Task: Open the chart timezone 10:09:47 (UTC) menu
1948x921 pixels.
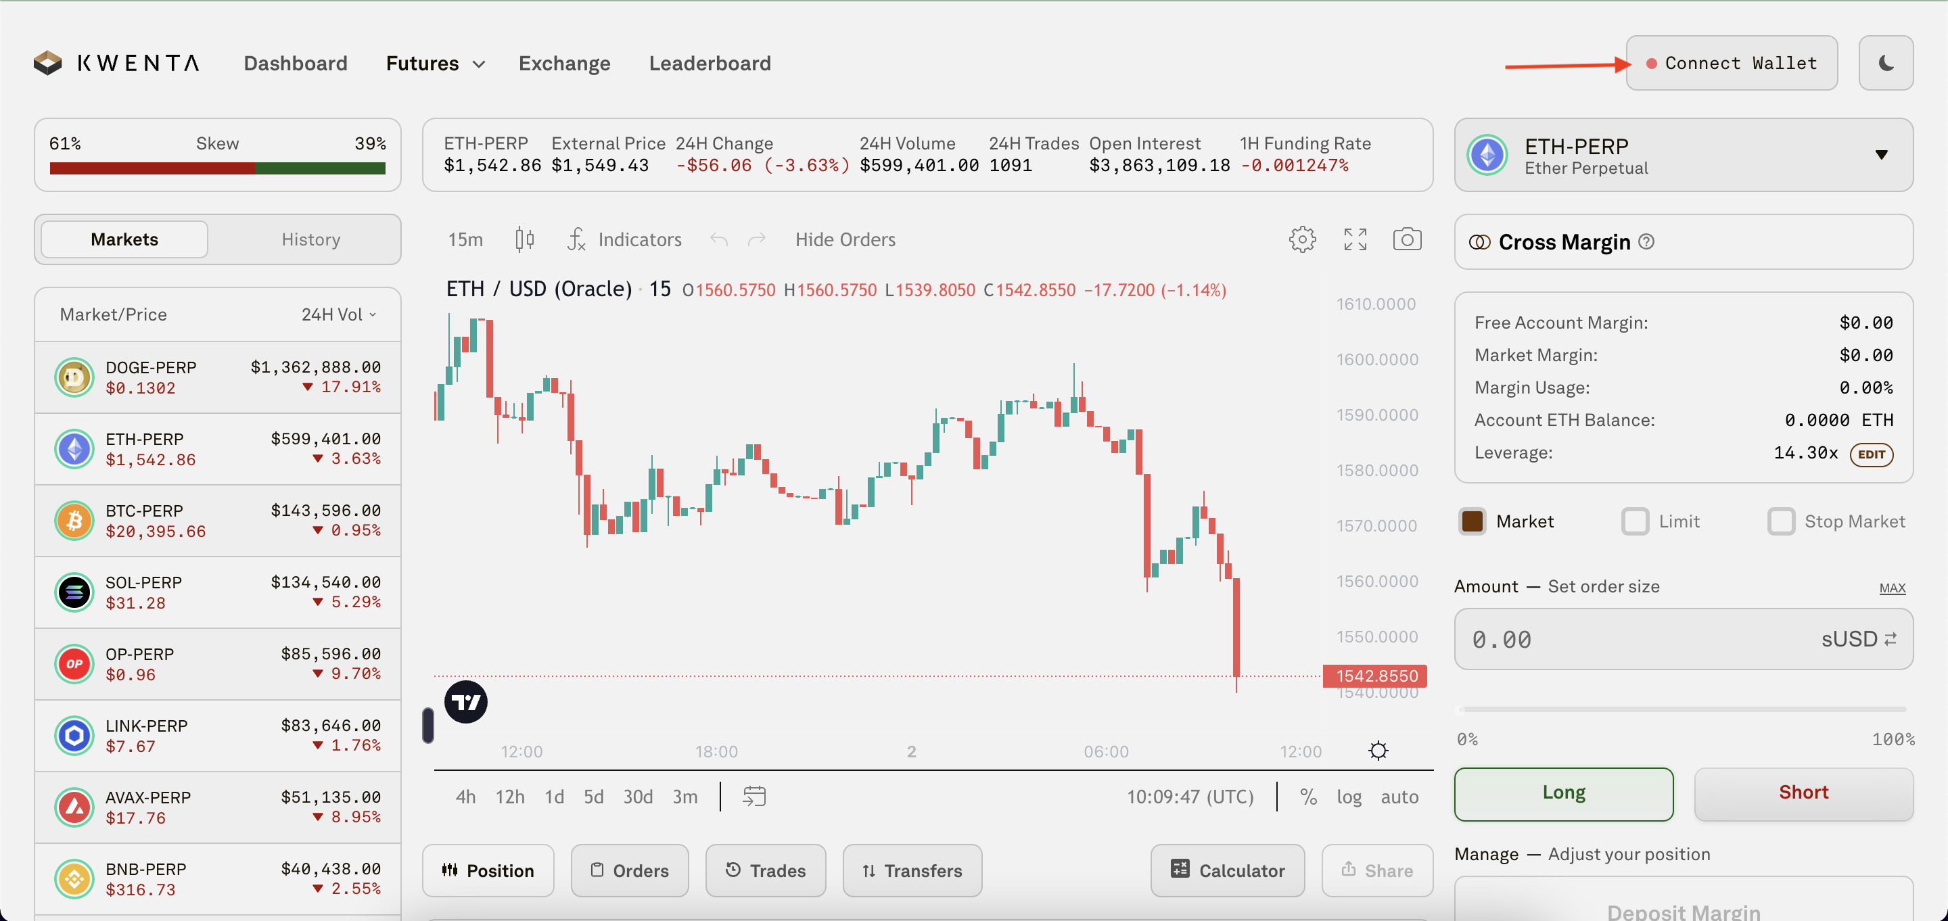Action: click(x=1190, y=797)
